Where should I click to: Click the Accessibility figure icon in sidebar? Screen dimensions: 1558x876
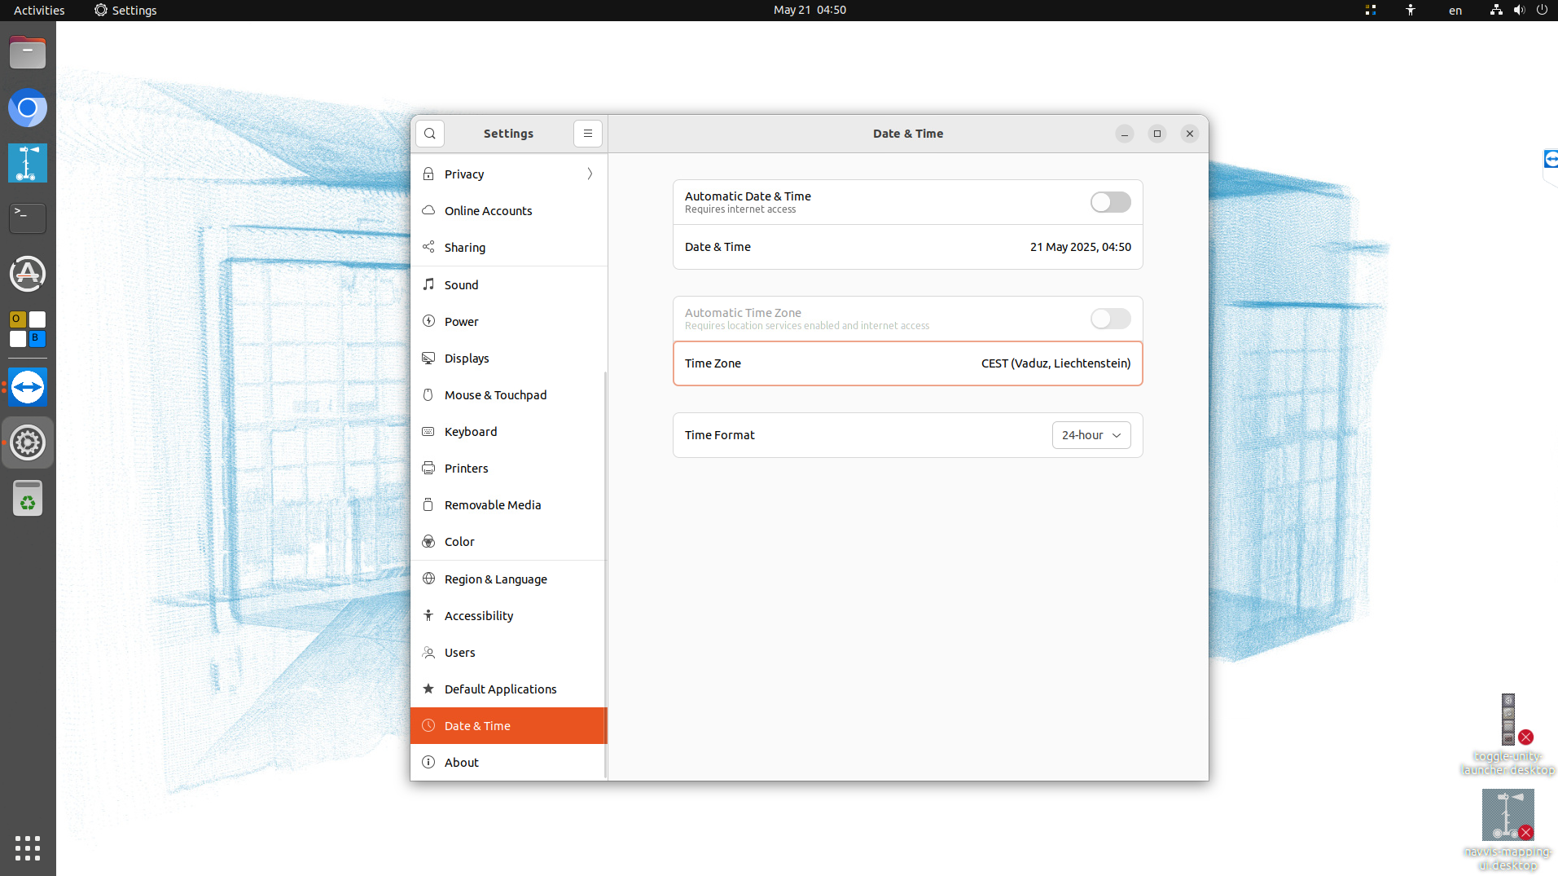(428, 615)
